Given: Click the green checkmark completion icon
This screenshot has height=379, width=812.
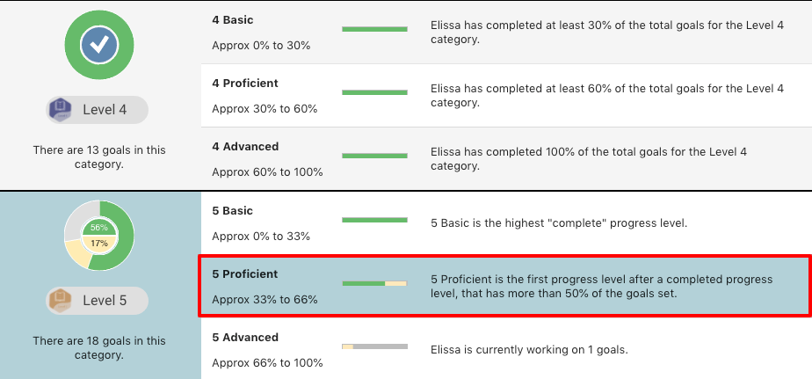Looking at the screenshot, I should point(99,44).
